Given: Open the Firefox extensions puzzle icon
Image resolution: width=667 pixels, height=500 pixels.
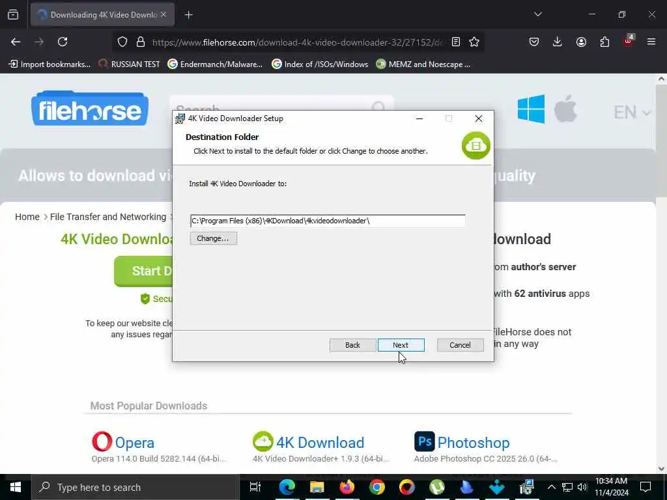Looking at the screenshot, I should pyautogui.click(x=604, y=42).
